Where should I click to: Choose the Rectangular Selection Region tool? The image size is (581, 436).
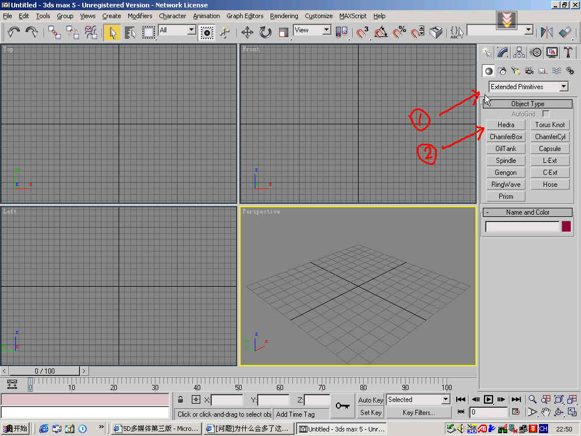148,32
